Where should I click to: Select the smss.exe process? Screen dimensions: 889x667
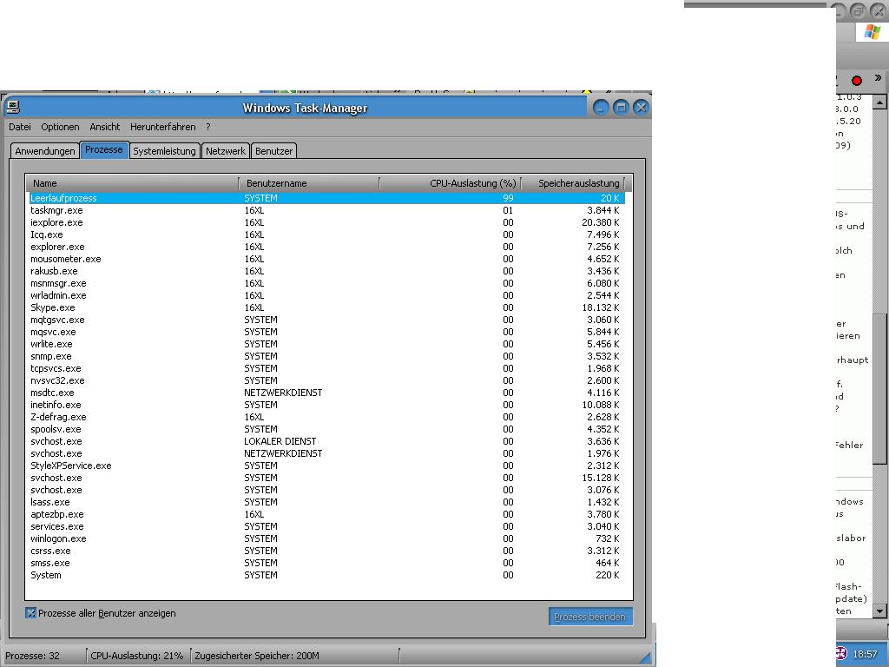point(326,563)
